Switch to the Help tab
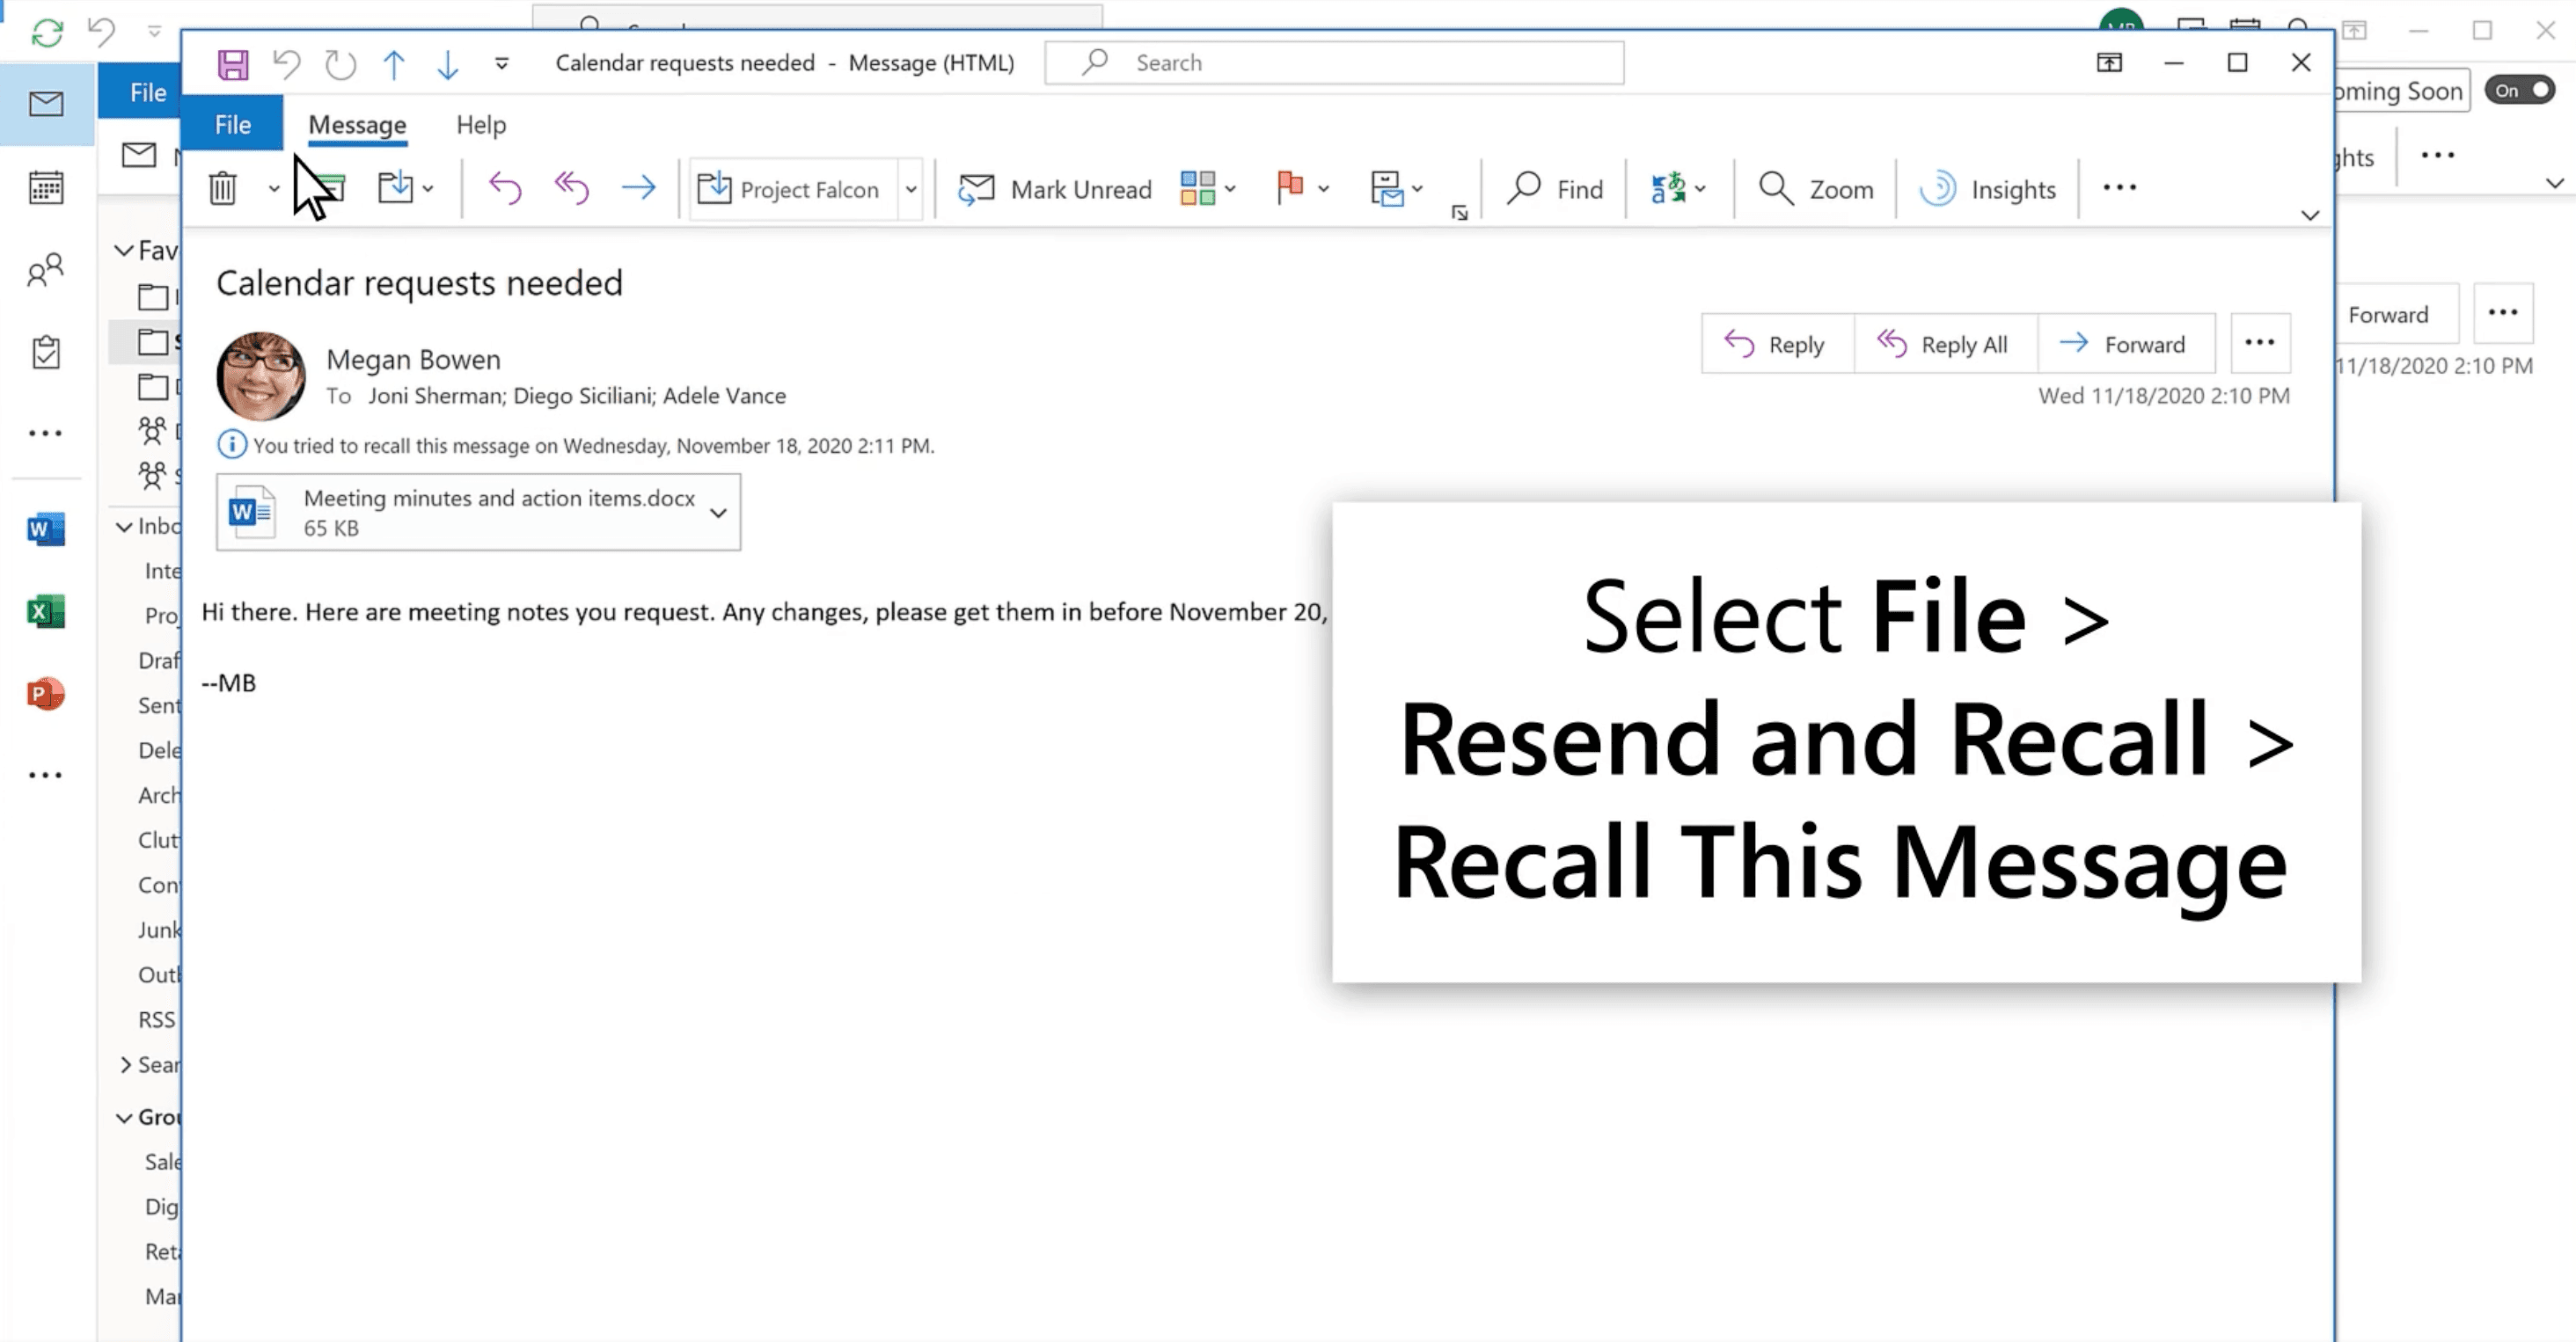 click(481, 125)
